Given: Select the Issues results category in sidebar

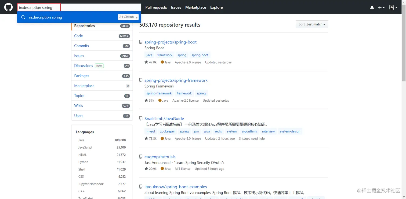Looking at the screenshot, I should 102,56.
